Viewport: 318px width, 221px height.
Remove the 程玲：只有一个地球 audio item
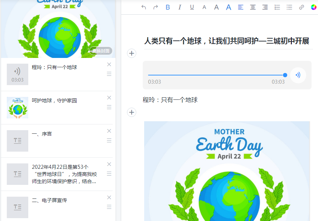click(109, 64)
